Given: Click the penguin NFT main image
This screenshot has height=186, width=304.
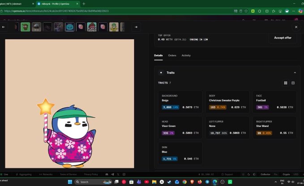Looking at the screenshot, I should tap(69, 104).
